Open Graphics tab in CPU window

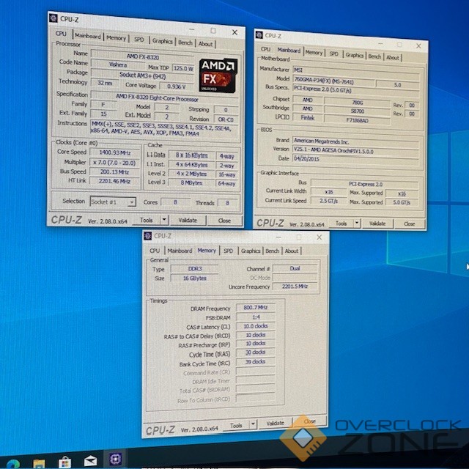(x=163, y=41)
